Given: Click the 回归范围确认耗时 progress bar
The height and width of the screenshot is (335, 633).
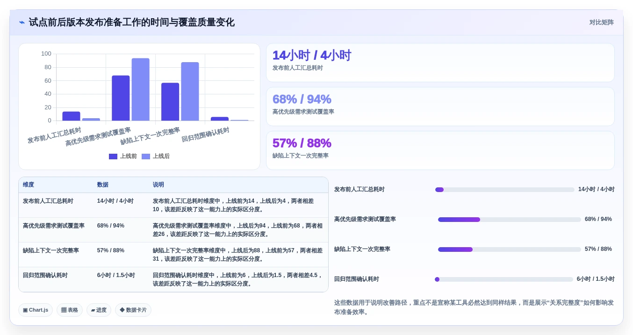Looking at the screenshot, I should [504, 279].
